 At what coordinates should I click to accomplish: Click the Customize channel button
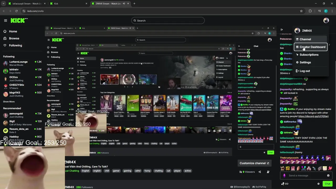pos(254,163)
